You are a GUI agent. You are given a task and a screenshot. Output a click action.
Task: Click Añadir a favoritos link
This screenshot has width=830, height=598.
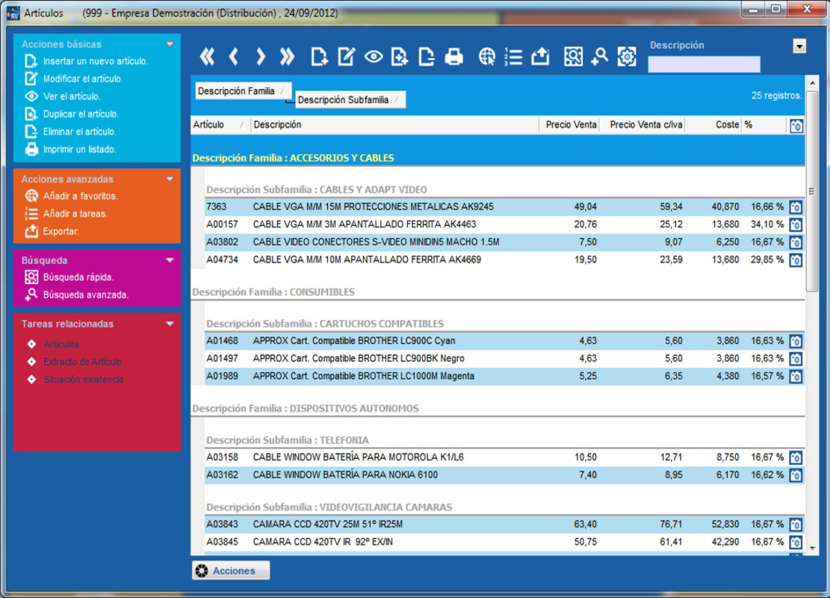pyautogui.click(x=80, y=196)
